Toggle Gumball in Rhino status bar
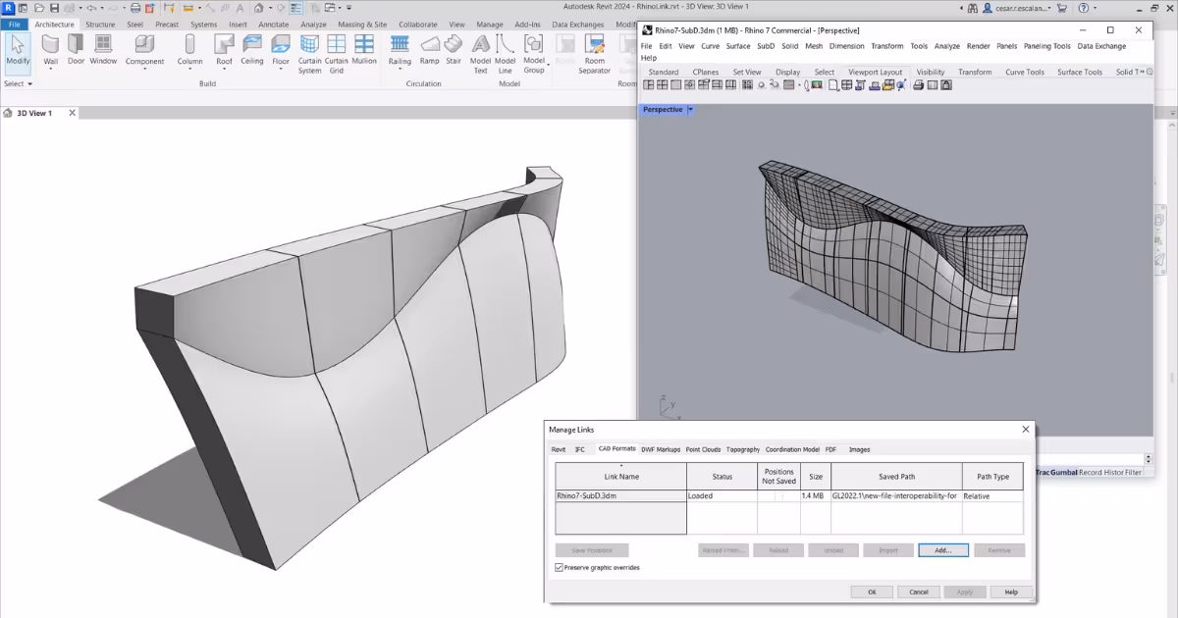The image size is (1178, 618). pos(1062,472)
